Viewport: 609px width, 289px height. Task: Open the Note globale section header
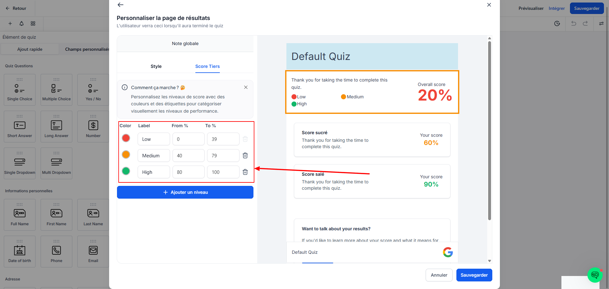click(x=185, y=43)
